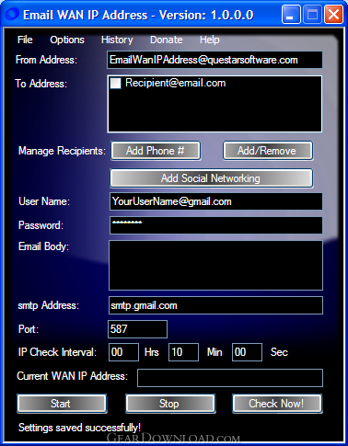The height and width of the screenshot is (446, 348).
Task: Click the Password field
Action: tap(215, 225)
